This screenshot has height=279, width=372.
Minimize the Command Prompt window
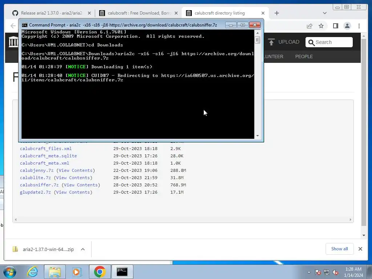pyautogui.click(x=231, y=25)
